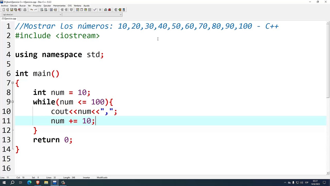Open the Ayuda menu
The width and height of the screenshot is (330, 186).
click(86, 5)
